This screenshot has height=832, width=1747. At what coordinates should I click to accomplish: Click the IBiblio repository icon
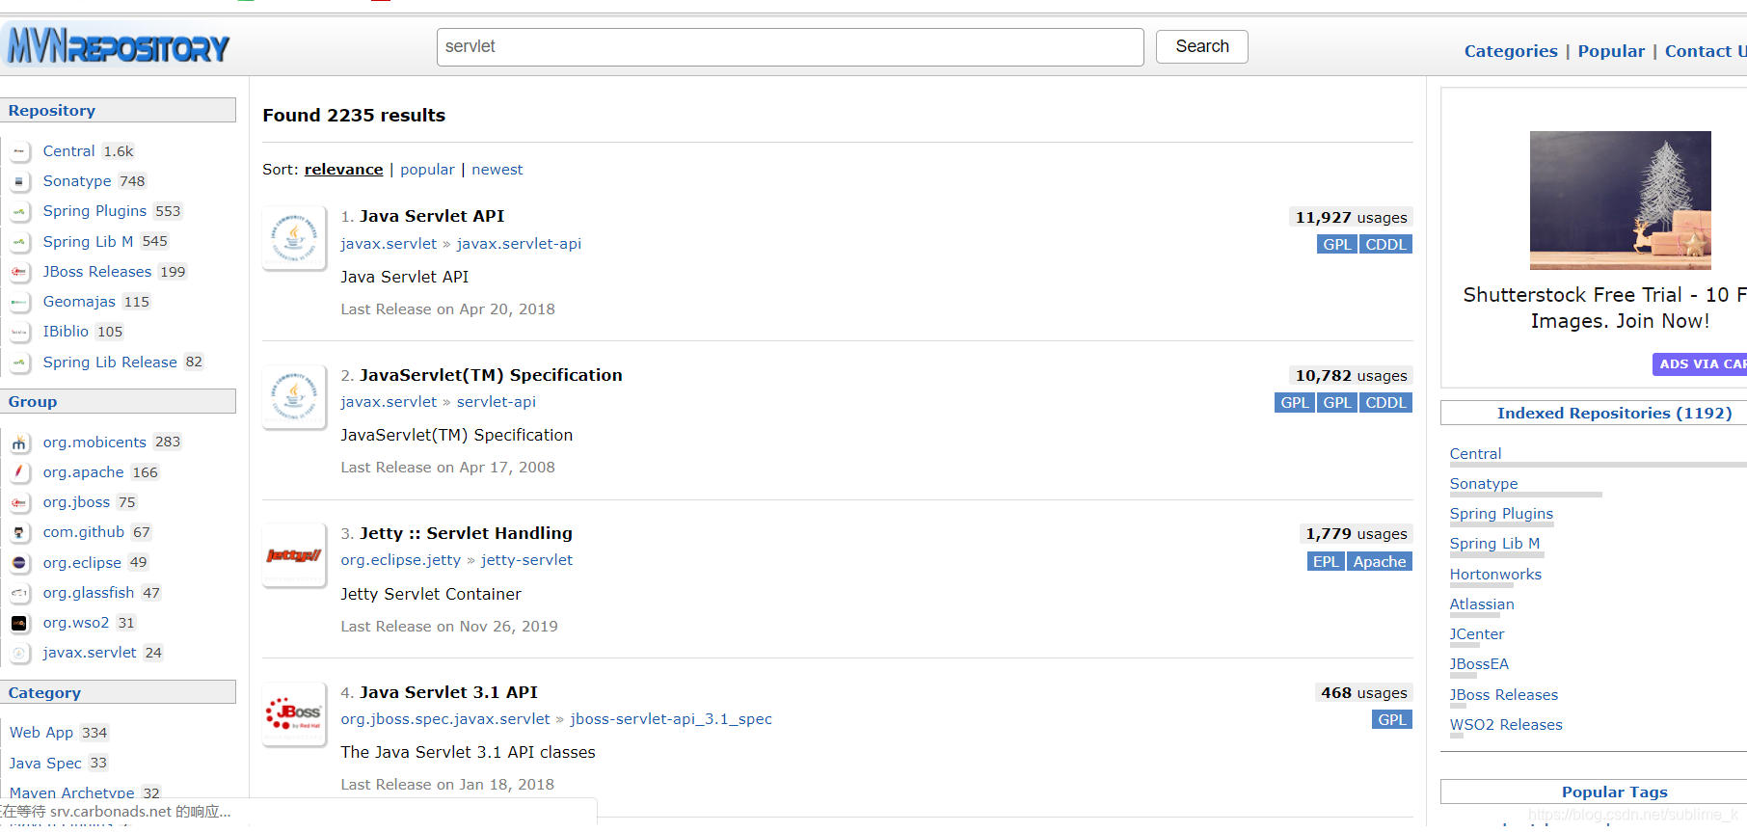(x=19, y=332)
